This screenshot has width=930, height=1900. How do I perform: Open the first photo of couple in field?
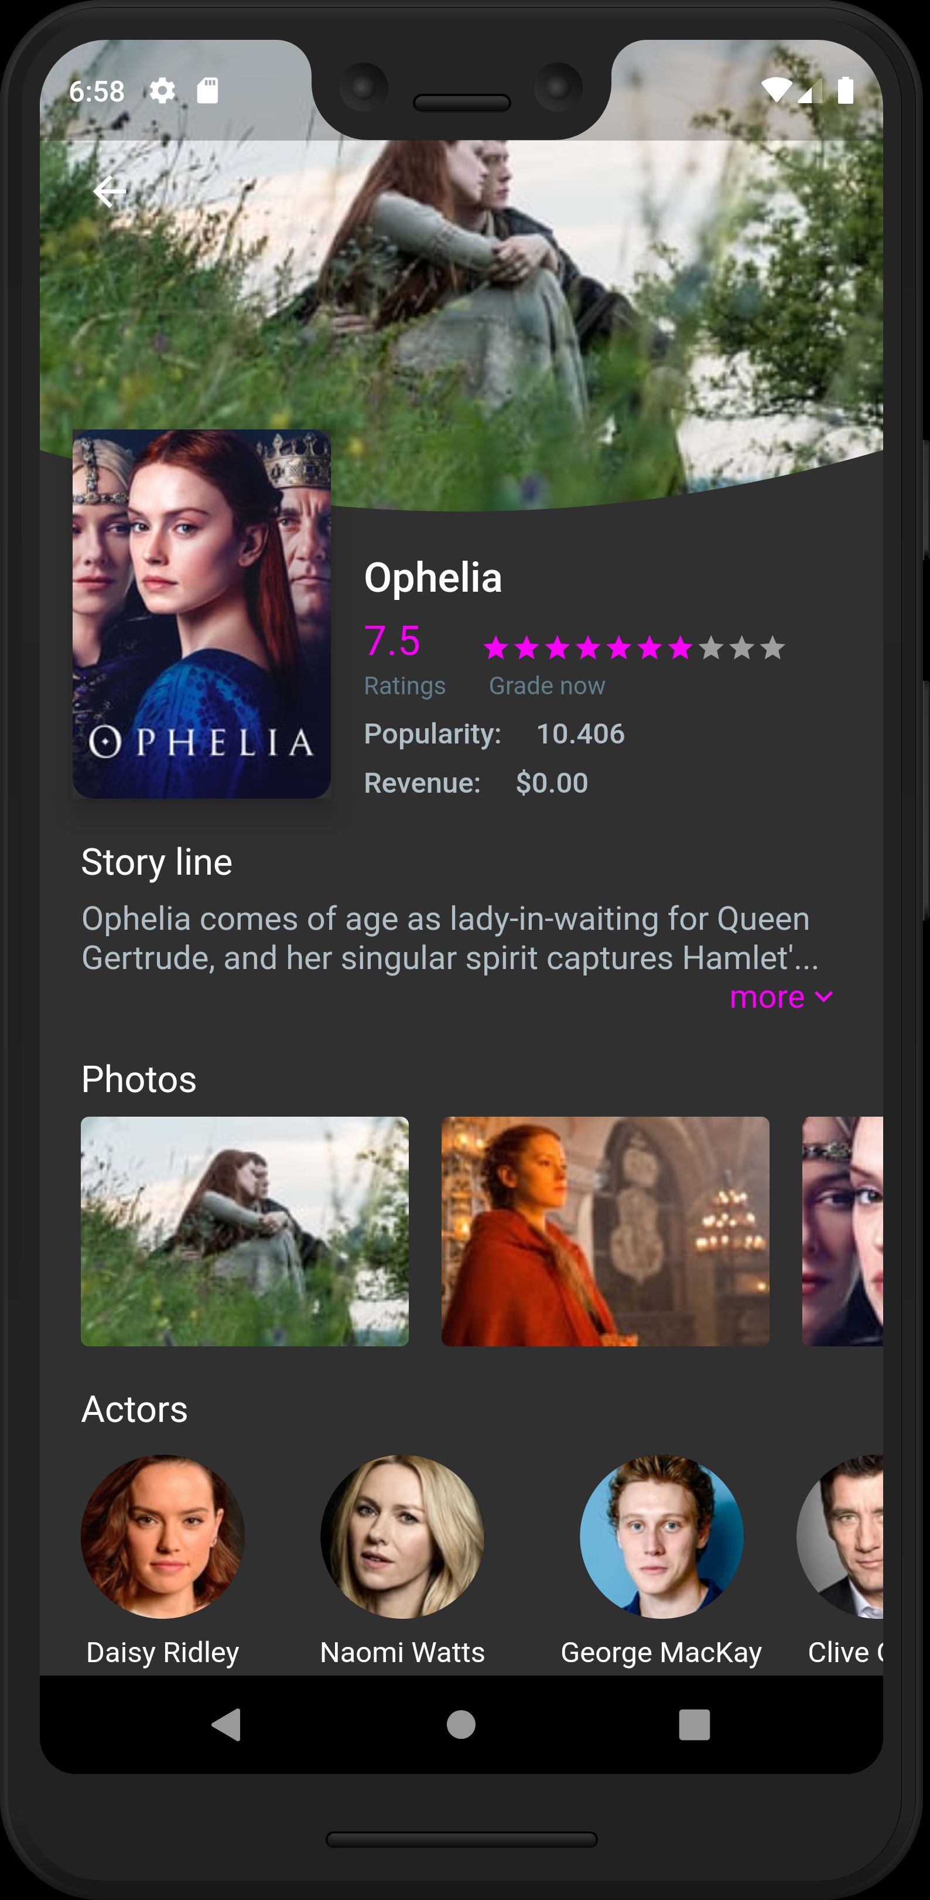tap(244, 1231)
